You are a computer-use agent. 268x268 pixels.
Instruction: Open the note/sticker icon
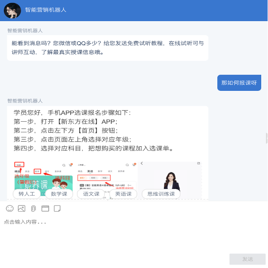tap(57, 208)
